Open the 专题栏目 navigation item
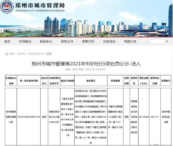The height and width of the screenshot is (146, 173). [130, 42]
